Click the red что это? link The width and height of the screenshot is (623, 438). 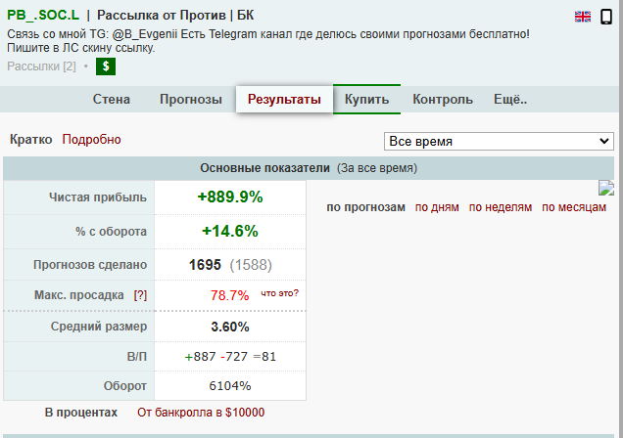[x=279, y=293]
